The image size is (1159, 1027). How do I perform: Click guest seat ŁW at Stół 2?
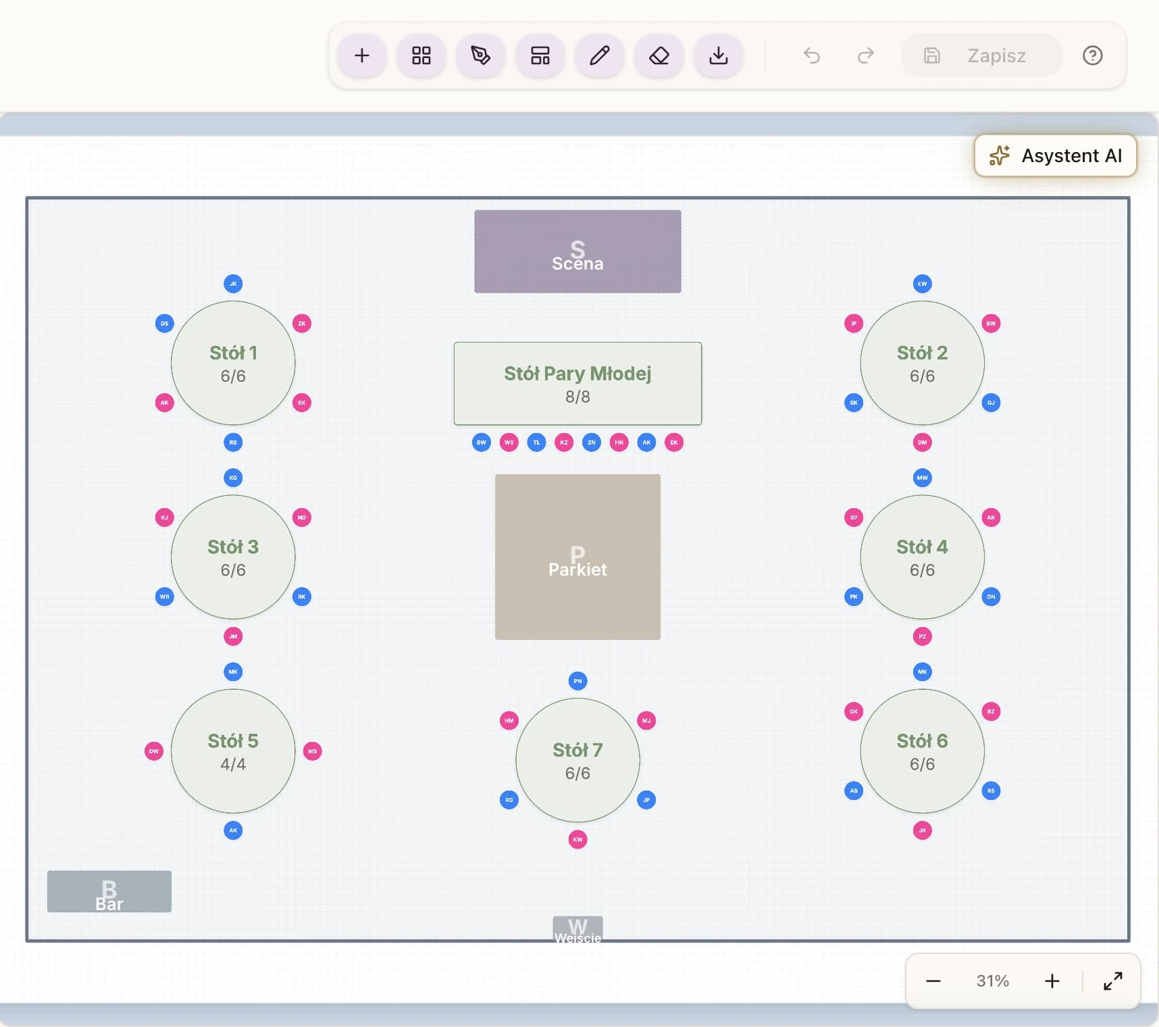tap(923, 284)
